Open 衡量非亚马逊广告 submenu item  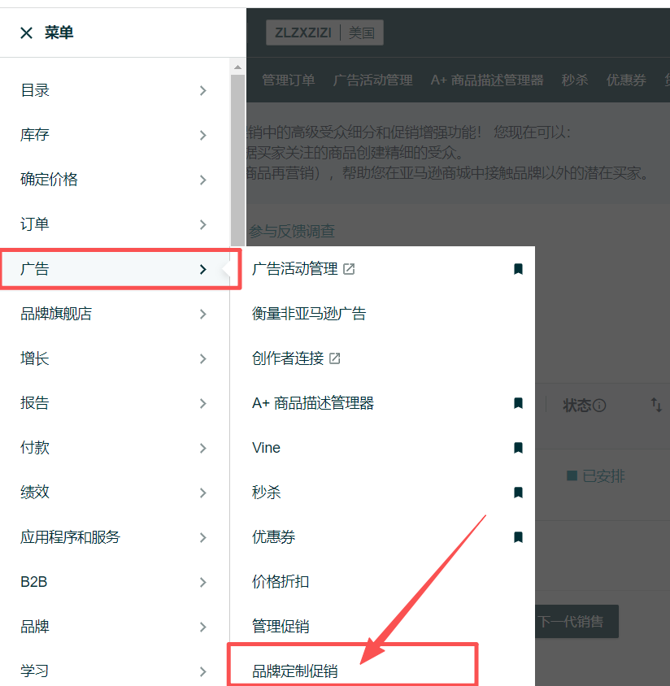pyautogui.click(x=309, y=314)
